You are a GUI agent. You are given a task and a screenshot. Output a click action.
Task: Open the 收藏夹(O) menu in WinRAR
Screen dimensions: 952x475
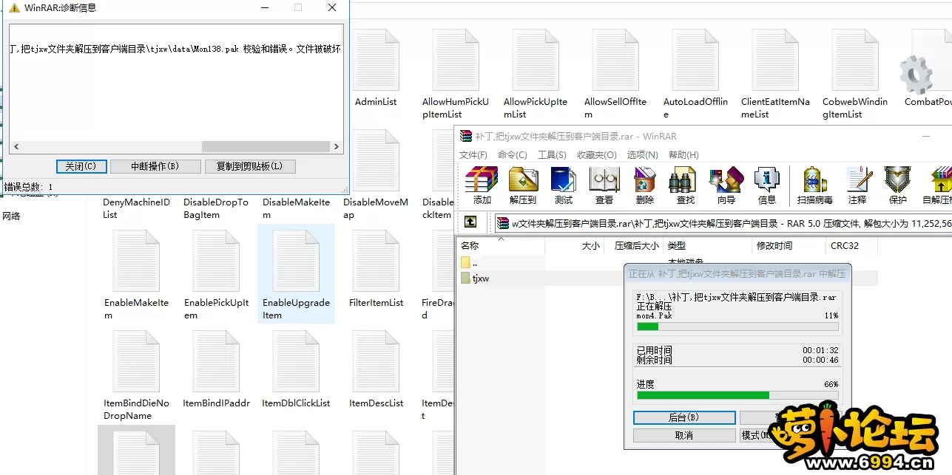tap(596, 155)
